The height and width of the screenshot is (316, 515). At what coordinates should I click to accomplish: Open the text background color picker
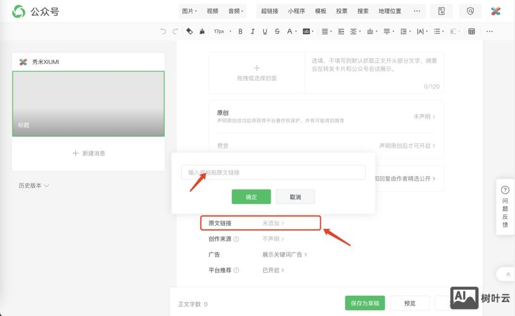coord(307,32)
